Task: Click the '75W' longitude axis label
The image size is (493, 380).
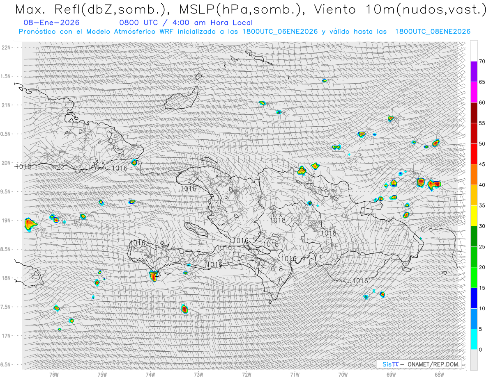Action: pos(102,374)
